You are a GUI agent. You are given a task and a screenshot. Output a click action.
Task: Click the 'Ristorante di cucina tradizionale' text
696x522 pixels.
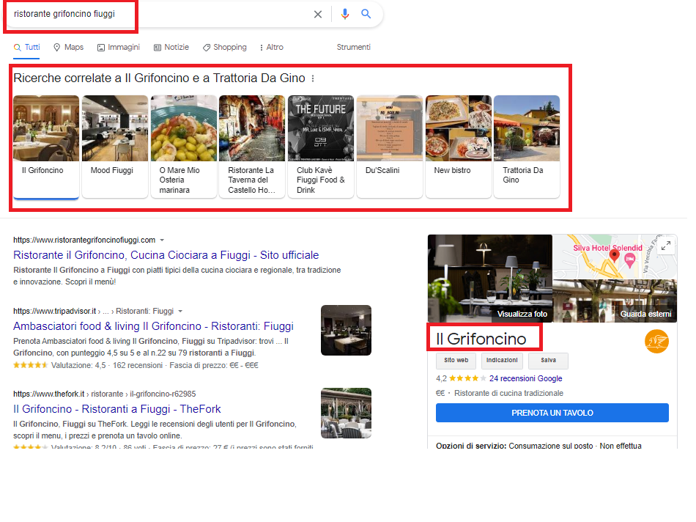coord(508,393)
